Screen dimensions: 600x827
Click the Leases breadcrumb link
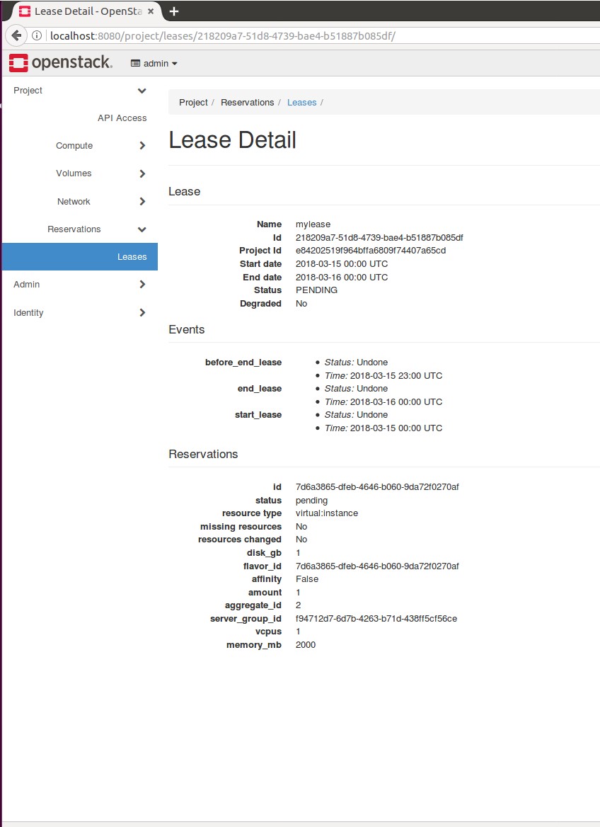pyautogui.click(x=301, y=103)
